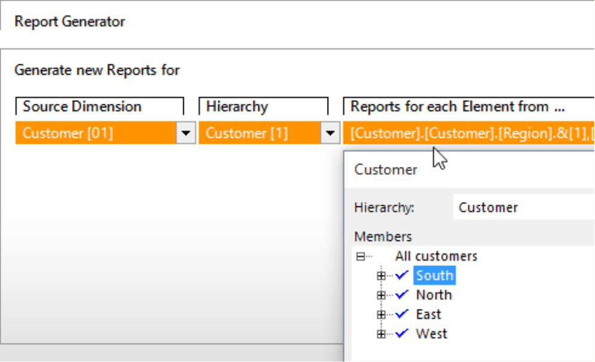The height and width of the screenshot is (362, 595).
Task: Toggle the East member checkmark
Action: point(402,314)
